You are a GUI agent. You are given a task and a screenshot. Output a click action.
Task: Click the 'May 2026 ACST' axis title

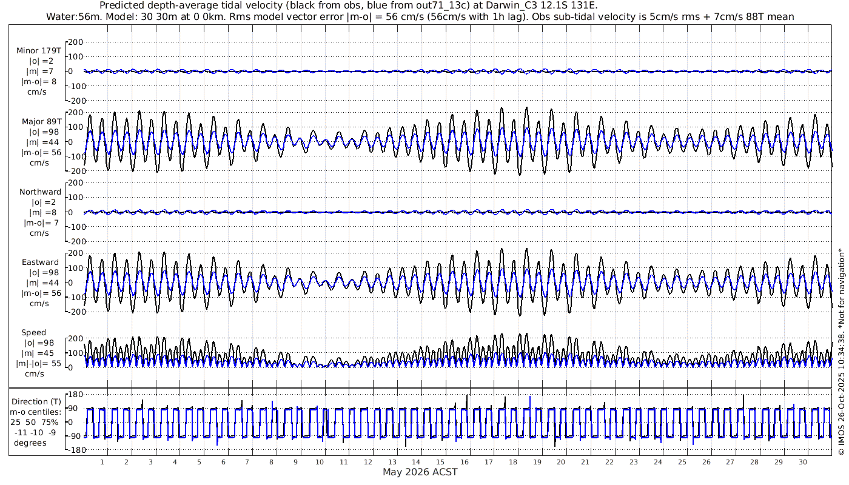(x=420, y=472)
